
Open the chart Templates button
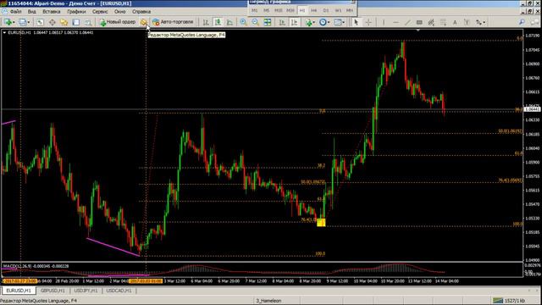(x=337, y=22)
